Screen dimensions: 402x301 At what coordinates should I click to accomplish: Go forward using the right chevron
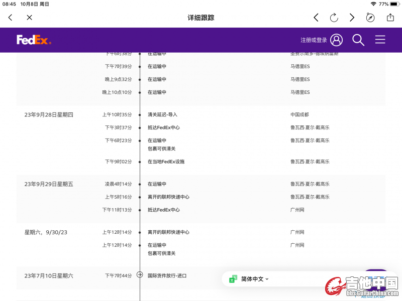point(352,18)
